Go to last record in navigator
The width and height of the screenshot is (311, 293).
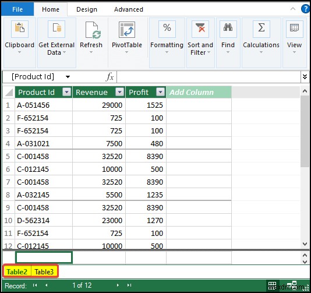tap(129, 285)
